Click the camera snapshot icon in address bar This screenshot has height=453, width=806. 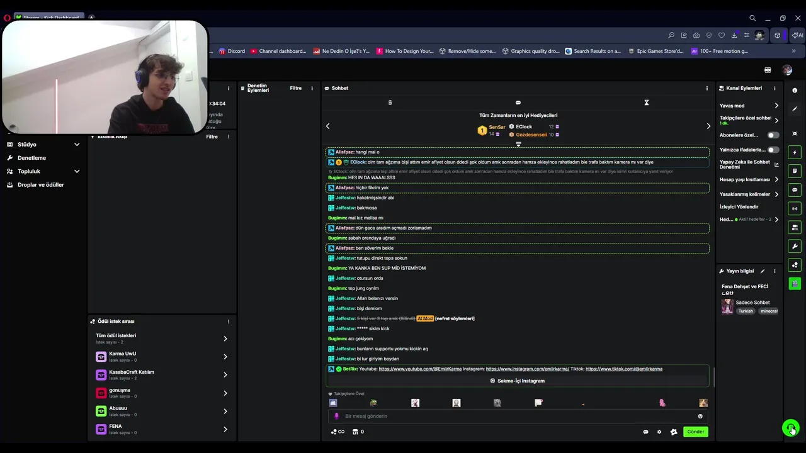696,35
